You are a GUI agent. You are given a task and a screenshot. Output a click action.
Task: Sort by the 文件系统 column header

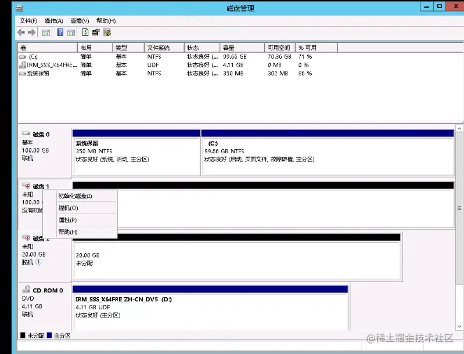coord(164,48)
